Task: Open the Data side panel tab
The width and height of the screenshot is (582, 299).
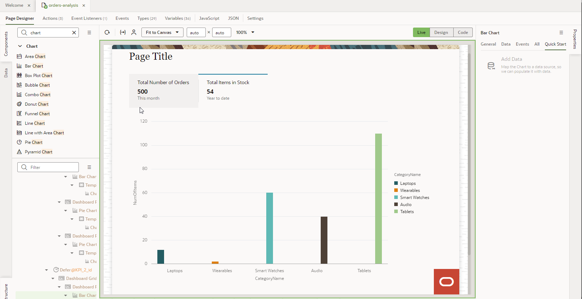Action: point(6,73)
